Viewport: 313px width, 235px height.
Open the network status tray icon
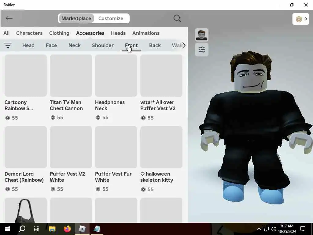point(266,229)
